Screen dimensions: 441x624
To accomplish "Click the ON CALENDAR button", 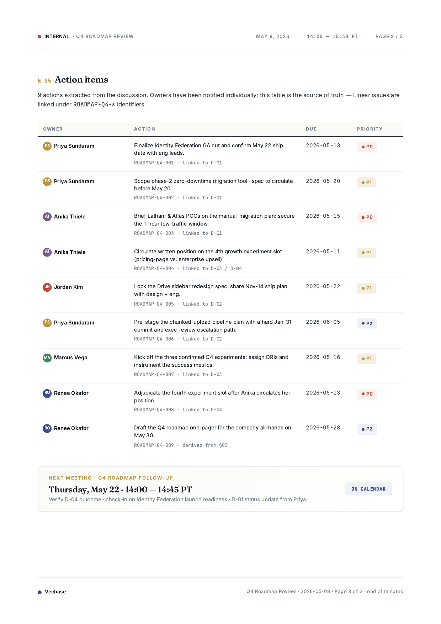I will [368, 489].
